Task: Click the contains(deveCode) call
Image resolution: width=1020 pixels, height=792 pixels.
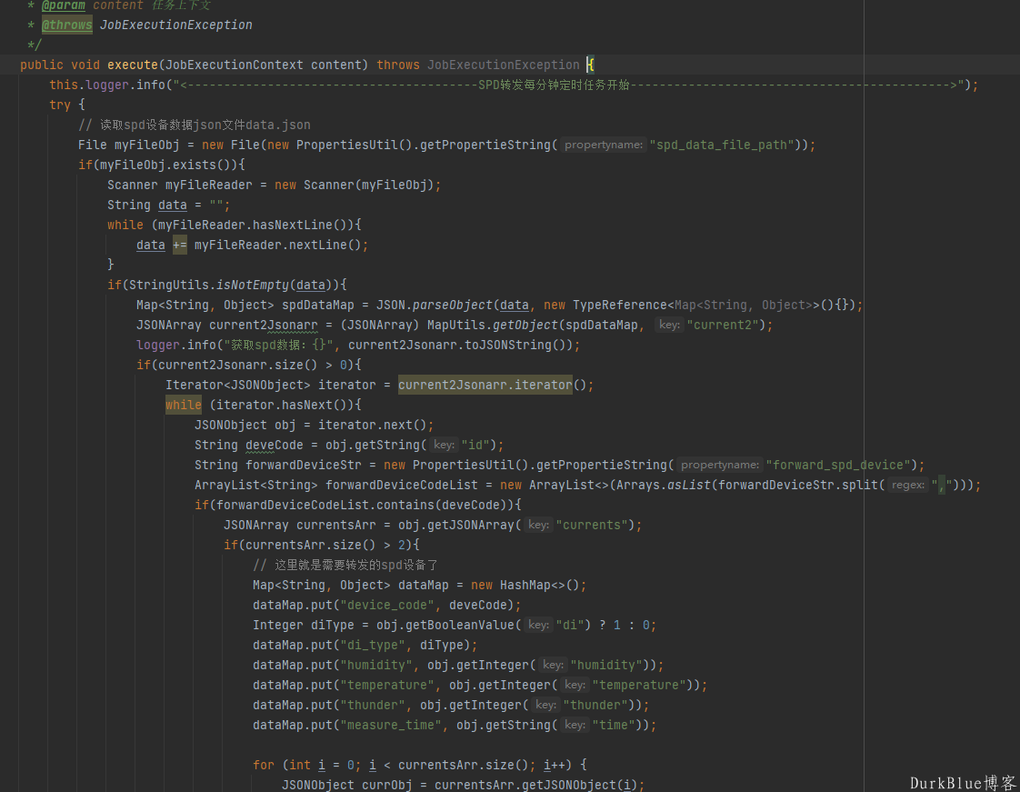Action: 445,505
